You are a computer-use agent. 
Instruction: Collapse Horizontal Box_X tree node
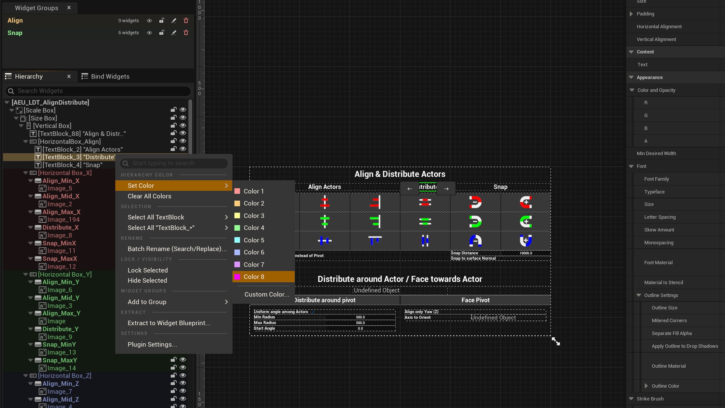[x=26, y=173]
